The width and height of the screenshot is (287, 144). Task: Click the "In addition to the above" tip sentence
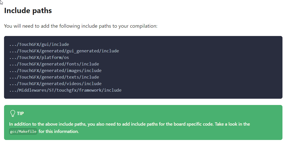(50, 124)
